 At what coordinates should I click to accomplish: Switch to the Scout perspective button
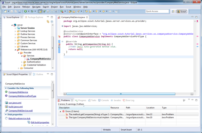(x=181, y=11)
